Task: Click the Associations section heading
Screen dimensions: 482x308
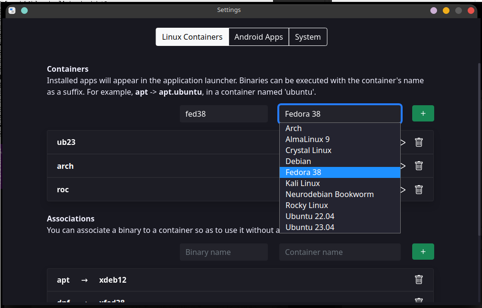Action: (x=71, y=219)
